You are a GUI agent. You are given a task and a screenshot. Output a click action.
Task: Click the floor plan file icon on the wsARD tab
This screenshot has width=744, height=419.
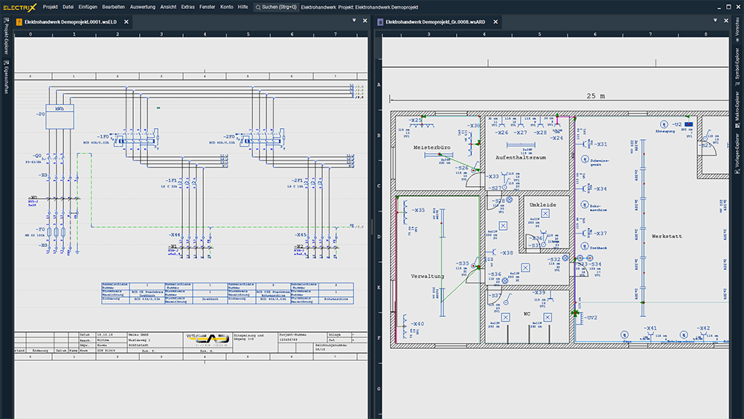(380, 22)
